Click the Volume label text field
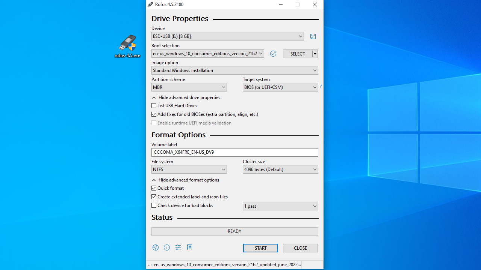The image size is (481, 270). pyautogui.click(x=234, y=152)
